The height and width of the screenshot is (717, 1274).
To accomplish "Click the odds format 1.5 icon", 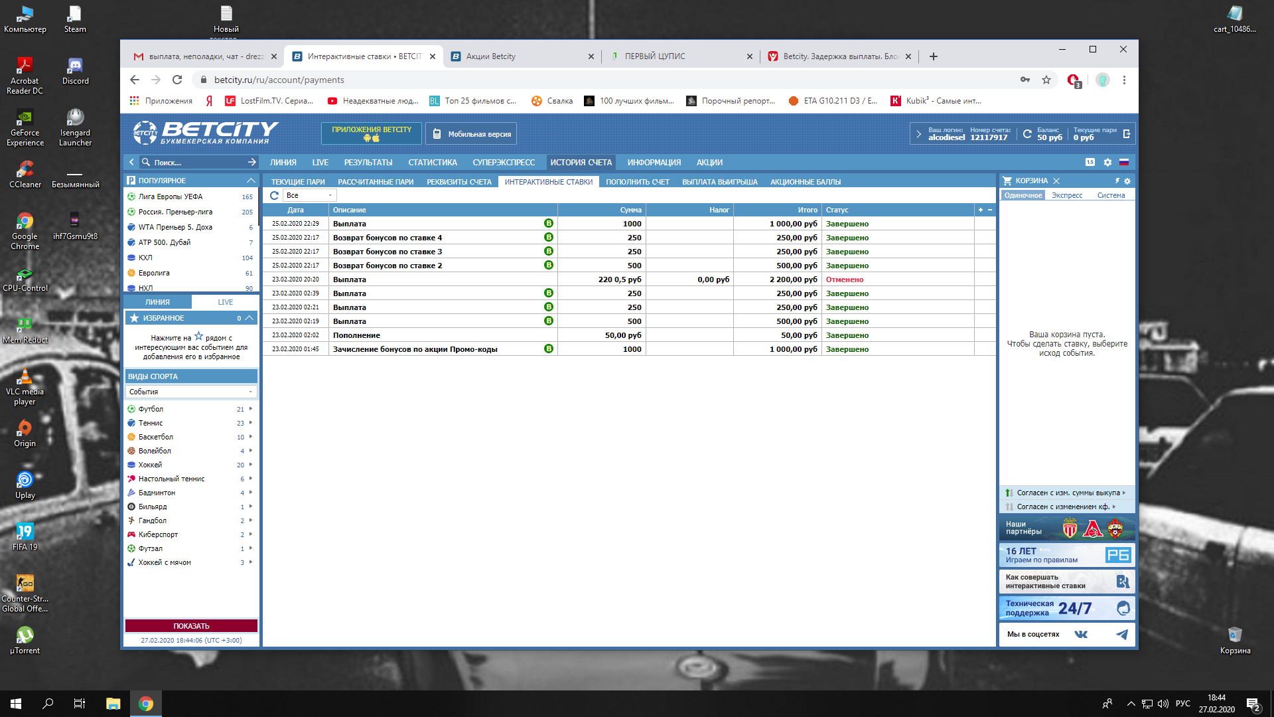I will coord(1090,162).
